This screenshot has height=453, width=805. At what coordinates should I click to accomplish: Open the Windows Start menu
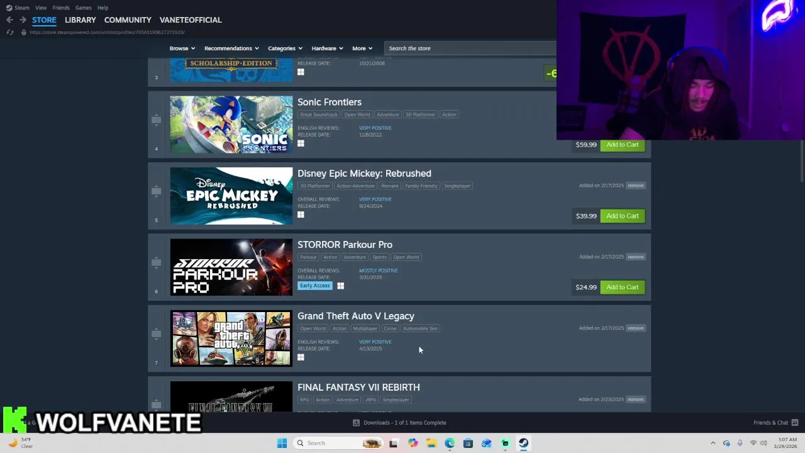(282, 443)
